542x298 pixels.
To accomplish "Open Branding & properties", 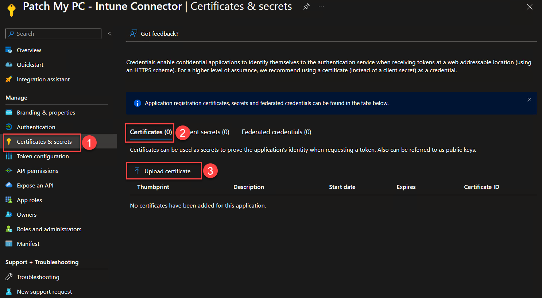I will (x=46, y=113).
